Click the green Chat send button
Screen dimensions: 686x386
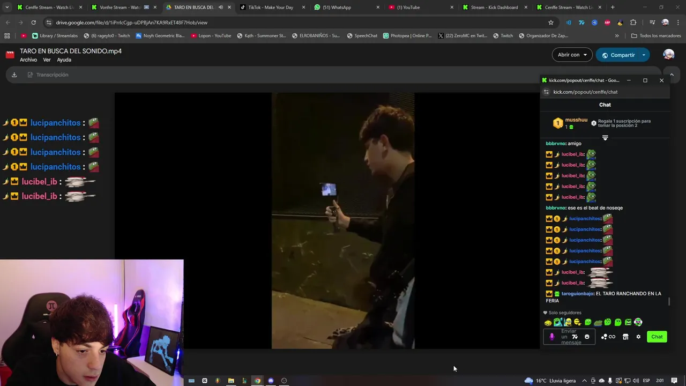pyautogui.click(x=657, y=337)
